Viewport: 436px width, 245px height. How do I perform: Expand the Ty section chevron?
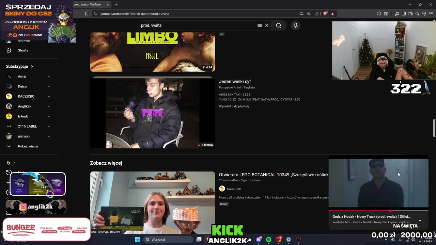click(x=14, y=163)
